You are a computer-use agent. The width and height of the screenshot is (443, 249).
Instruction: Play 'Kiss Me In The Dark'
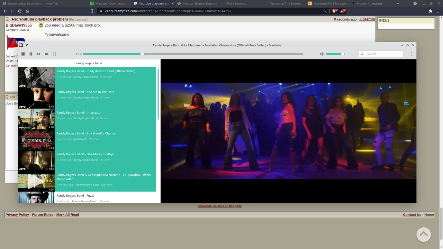click(x=87, y=98)
